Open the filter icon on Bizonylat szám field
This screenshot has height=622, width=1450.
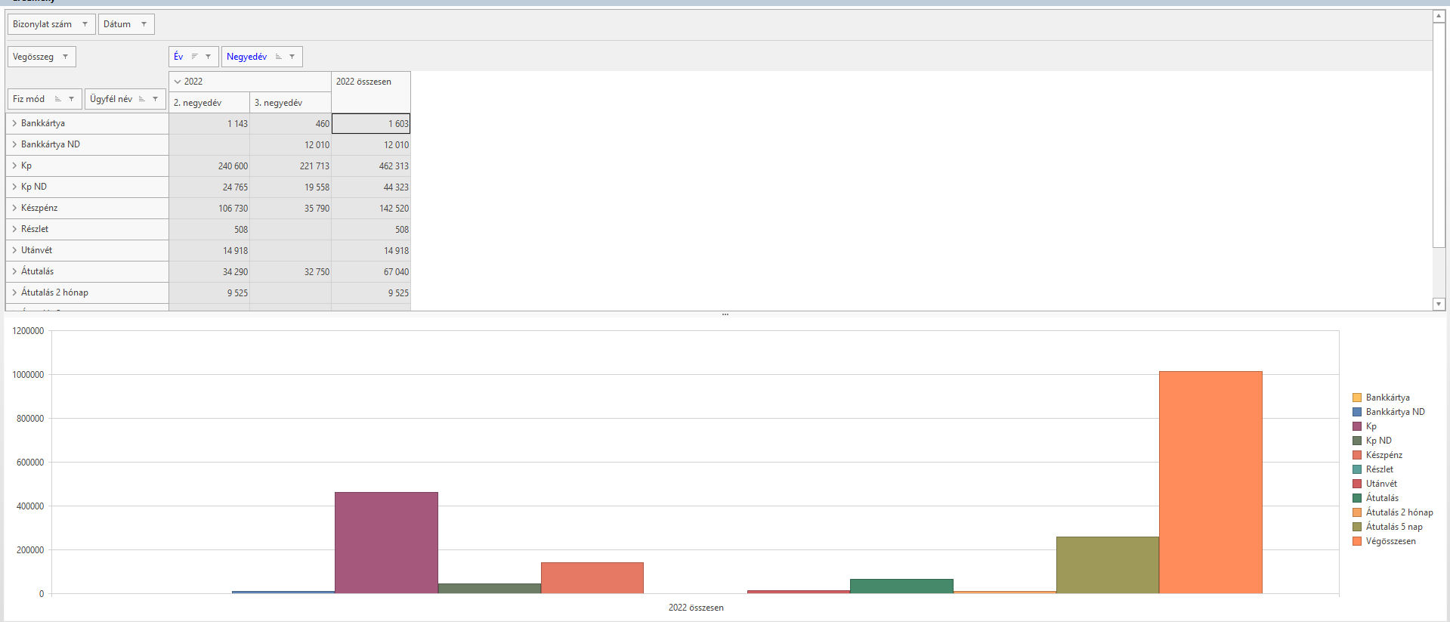tap(85, 24)
